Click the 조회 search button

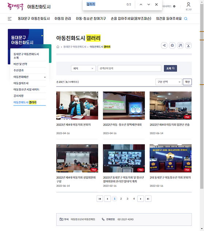coord(170,68)
